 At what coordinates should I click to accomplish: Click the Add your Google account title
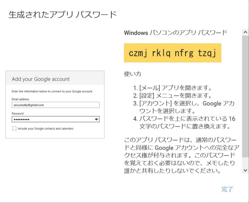point(41,79)
